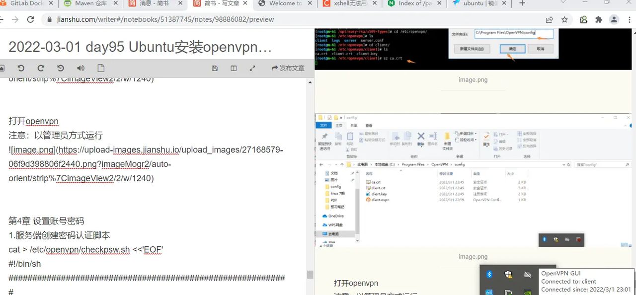The image size is (636, 295).
Task: Open site information via the lock icon
Action: pos(50,19)
